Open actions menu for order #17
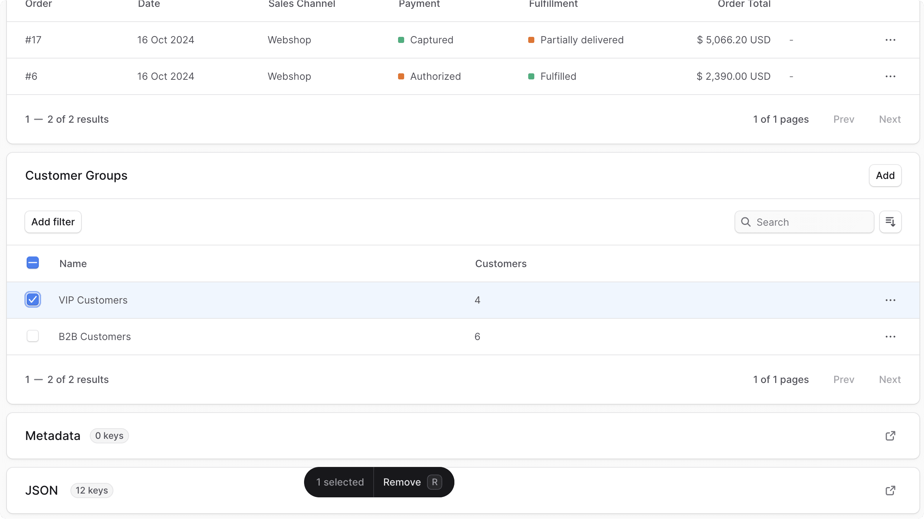Viewport: 924px width, 519px height. [891, 40]
